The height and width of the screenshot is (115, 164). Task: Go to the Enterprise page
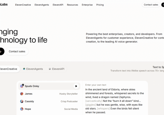(87, 5)
